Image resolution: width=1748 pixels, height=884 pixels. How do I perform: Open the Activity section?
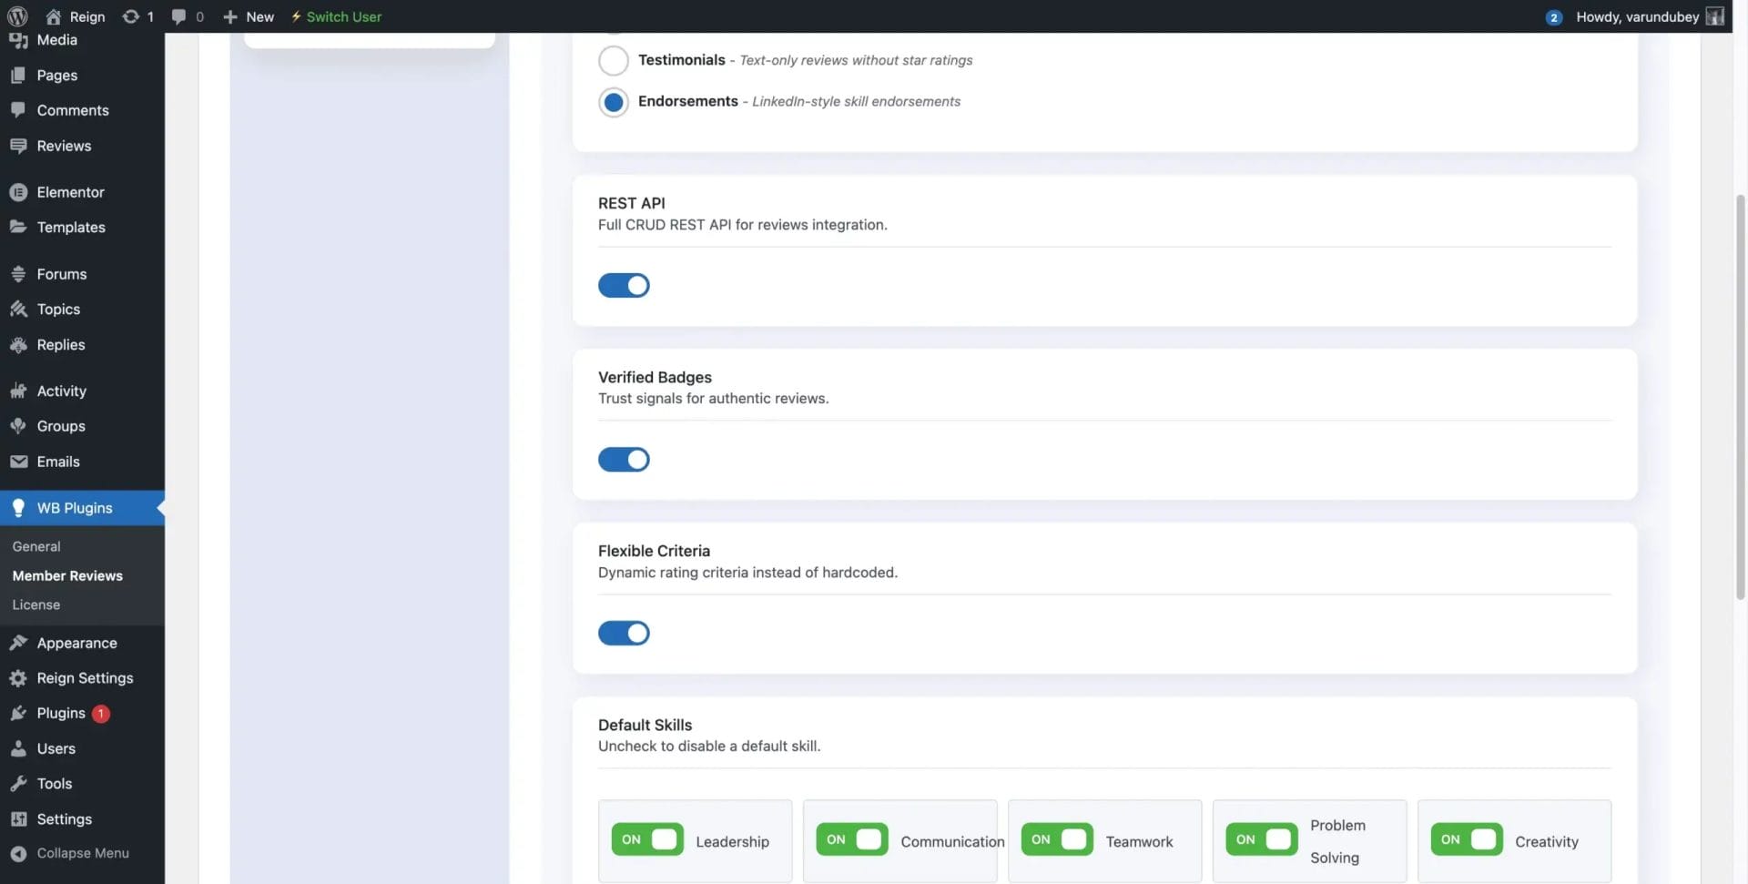60,390
